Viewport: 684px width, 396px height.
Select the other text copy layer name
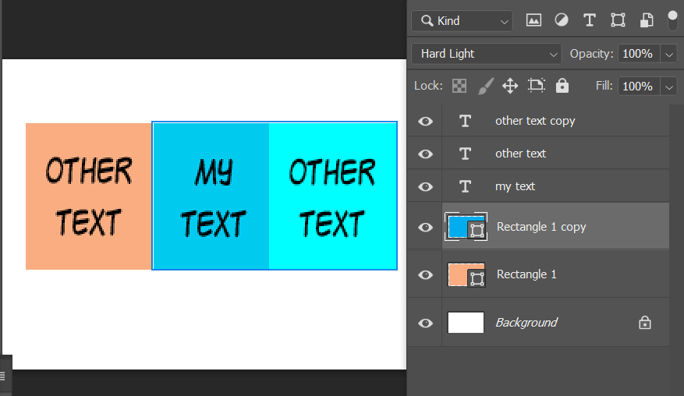pyautogui.click(x=535, y=121)
